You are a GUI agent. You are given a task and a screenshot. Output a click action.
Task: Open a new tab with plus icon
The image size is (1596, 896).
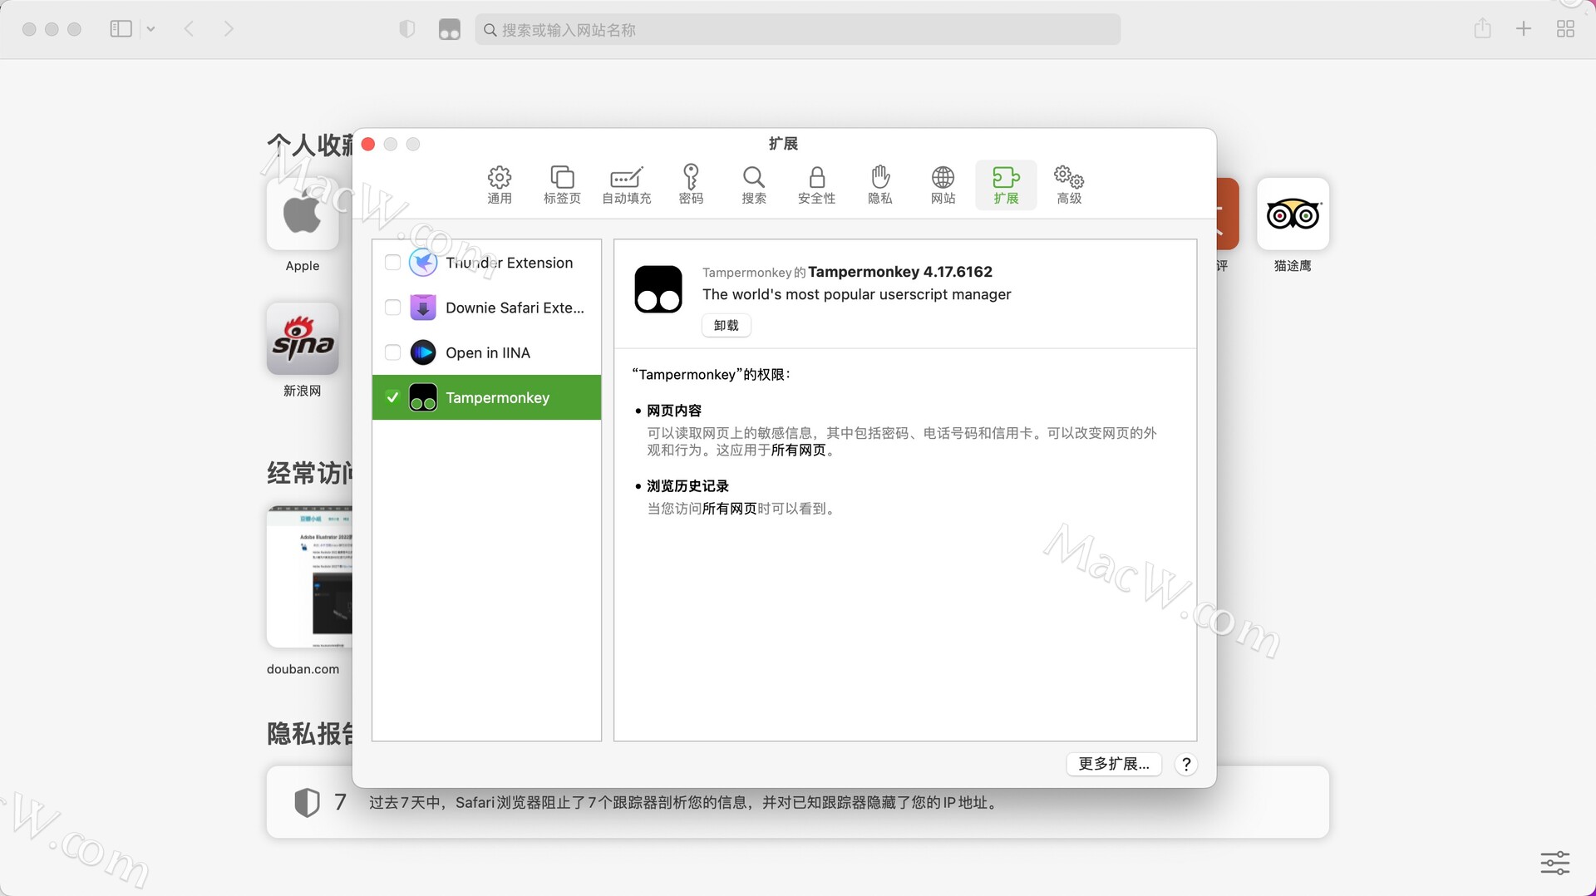[1523, 29]
